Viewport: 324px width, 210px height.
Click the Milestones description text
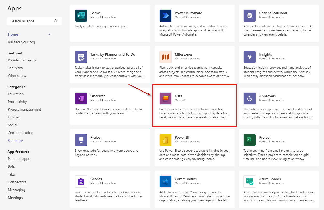[x=194, y=72]
